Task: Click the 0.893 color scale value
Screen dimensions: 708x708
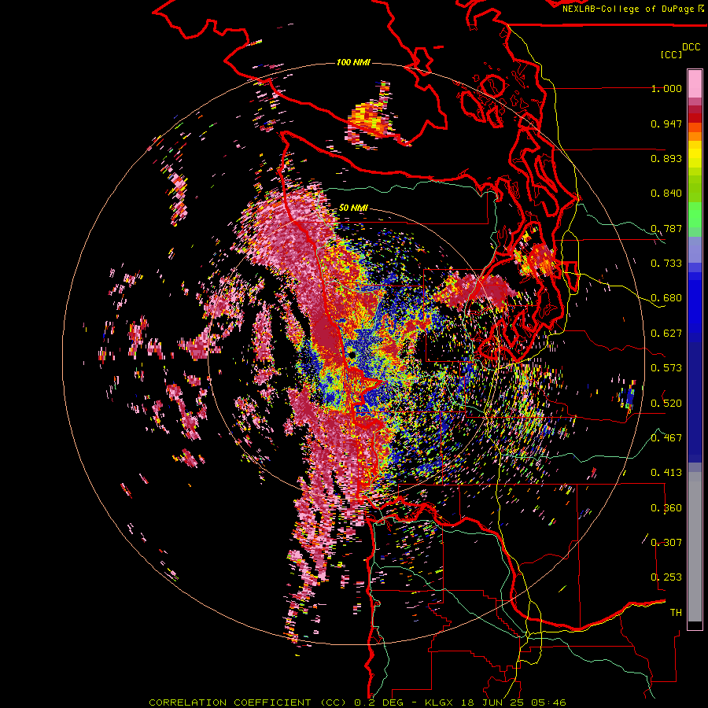Action: (666, 158)
